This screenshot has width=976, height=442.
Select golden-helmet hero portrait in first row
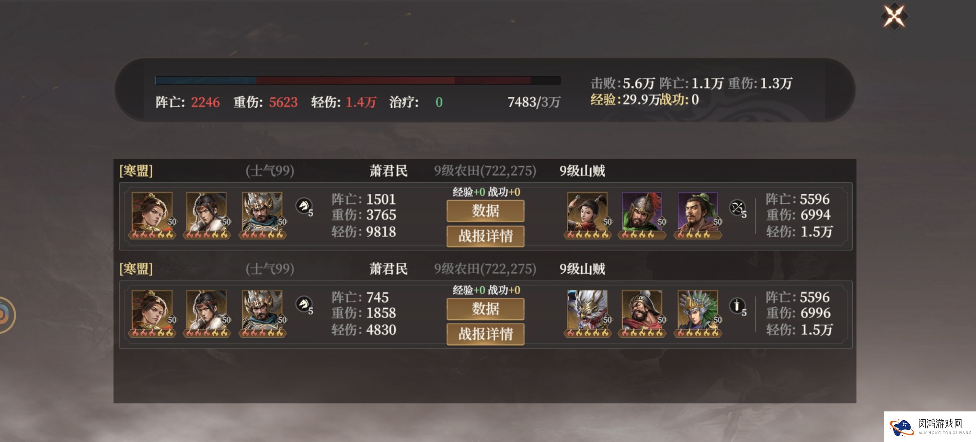[262, 215]
